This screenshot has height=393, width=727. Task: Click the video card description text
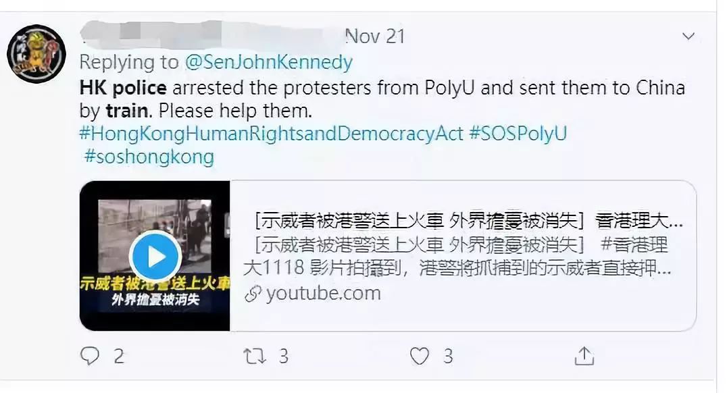coord(457,257)
